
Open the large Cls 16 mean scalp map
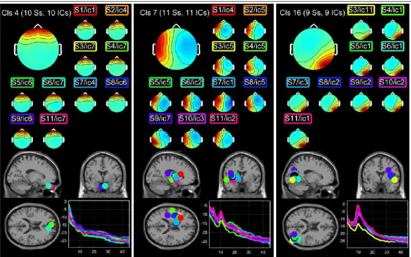pyautogui.click(x=314, y=48)
